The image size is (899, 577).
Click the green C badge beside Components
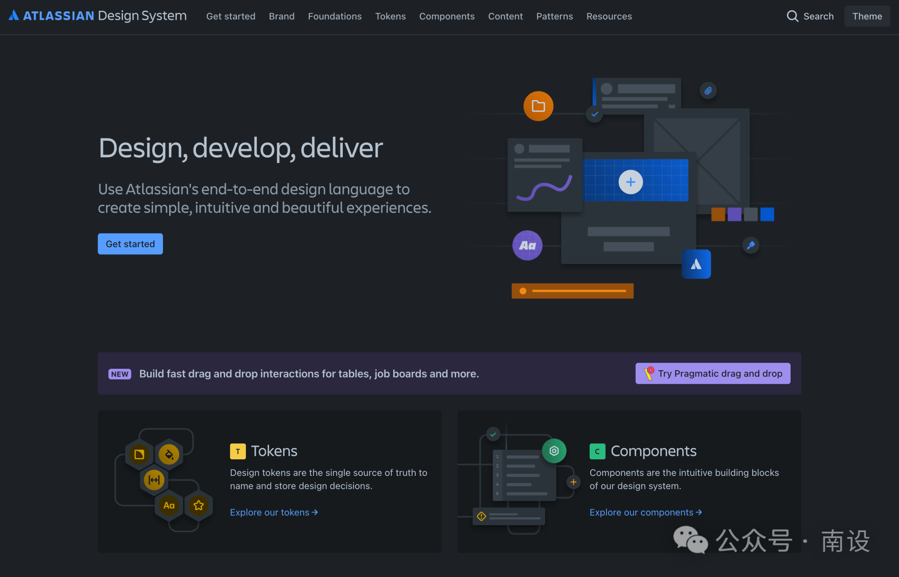click(597, 452)
